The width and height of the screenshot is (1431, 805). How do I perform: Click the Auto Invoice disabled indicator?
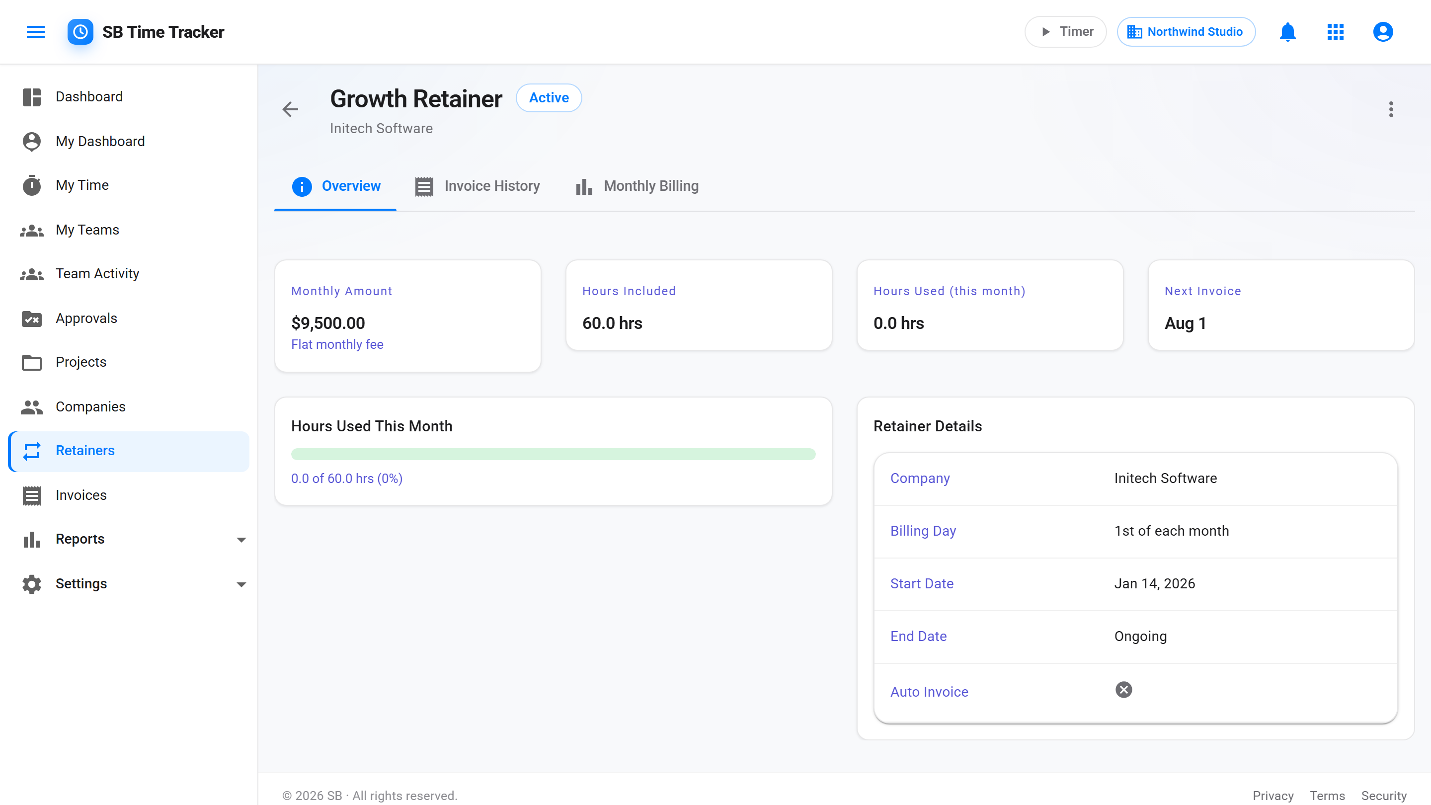1123,689
